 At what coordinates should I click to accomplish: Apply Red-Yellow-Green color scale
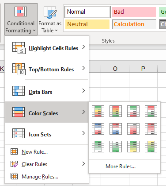pos(116,111)
